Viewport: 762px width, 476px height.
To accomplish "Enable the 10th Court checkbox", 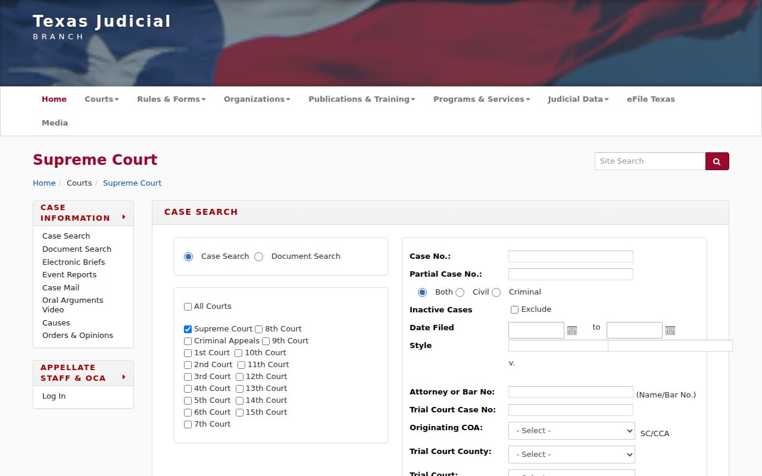I will click(x=238, y=353).
